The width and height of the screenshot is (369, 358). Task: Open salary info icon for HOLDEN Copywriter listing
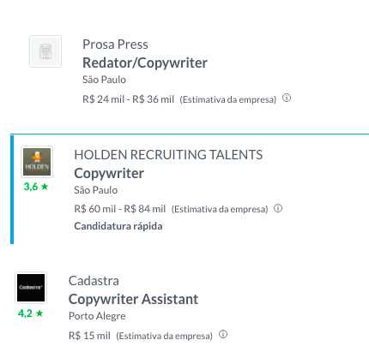(278, 208)
